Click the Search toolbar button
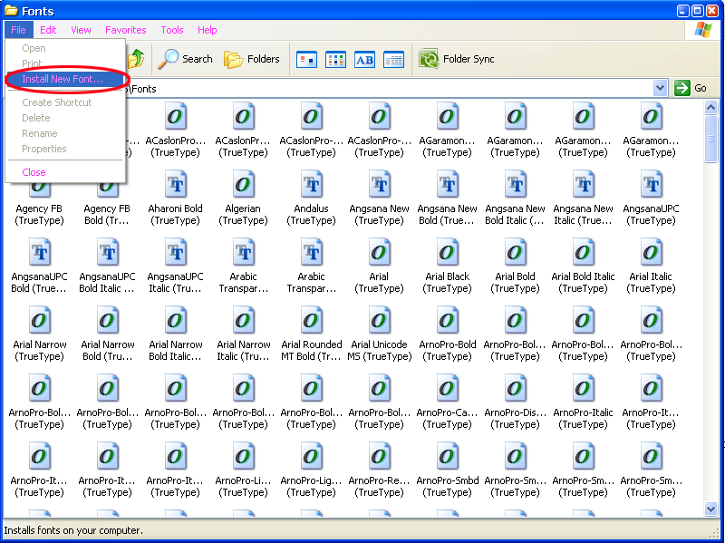The width and height of the screenshot is (725, 543). pos(185,59)
